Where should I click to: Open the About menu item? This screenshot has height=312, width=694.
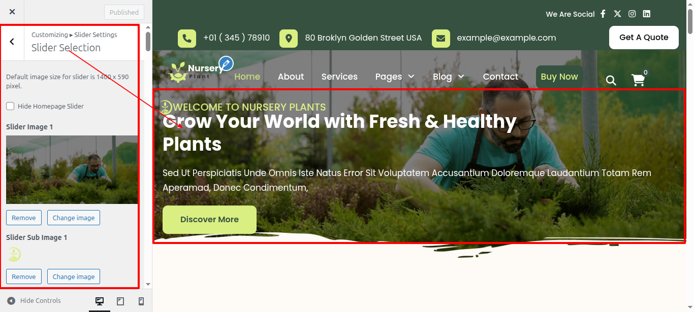pyautogui.click(x=291, y=77)
